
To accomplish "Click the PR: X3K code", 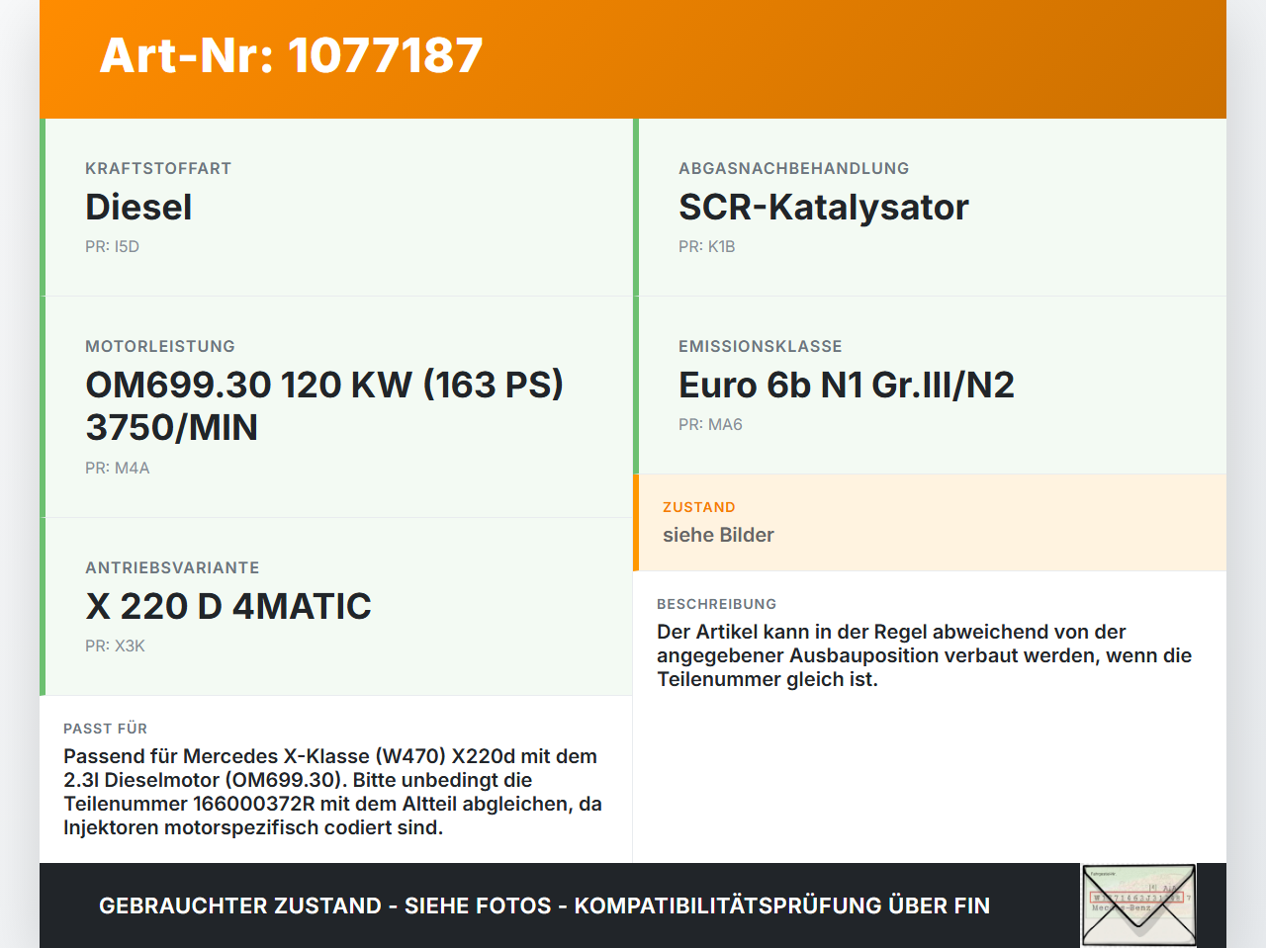I will pos(115,646).
